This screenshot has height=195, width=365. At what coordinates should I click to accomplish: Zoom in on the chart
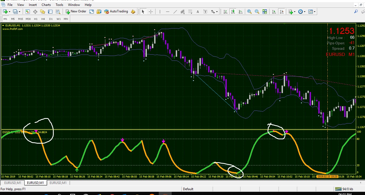[x=249, y=12]
